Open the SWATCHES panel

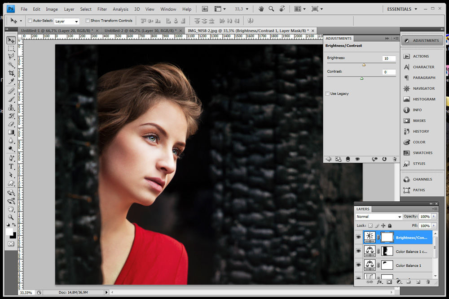pyautogui.click(x=422, y=153)
